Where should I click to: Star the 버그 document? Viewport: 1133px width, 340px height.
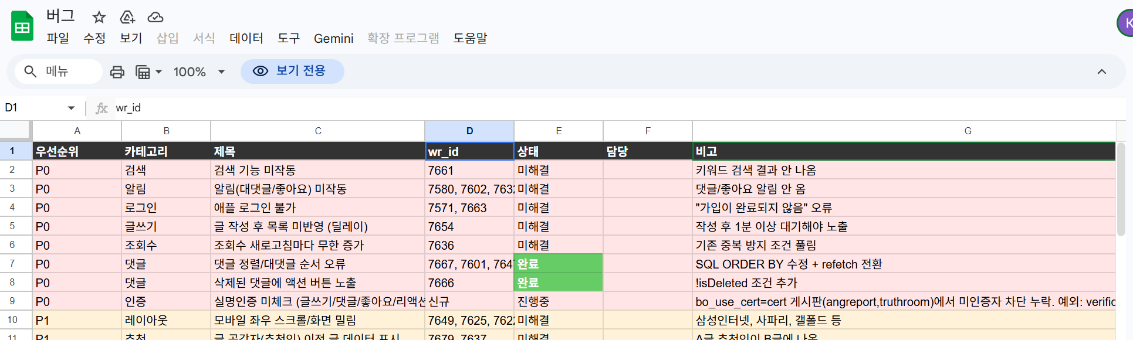pos(99,17)
